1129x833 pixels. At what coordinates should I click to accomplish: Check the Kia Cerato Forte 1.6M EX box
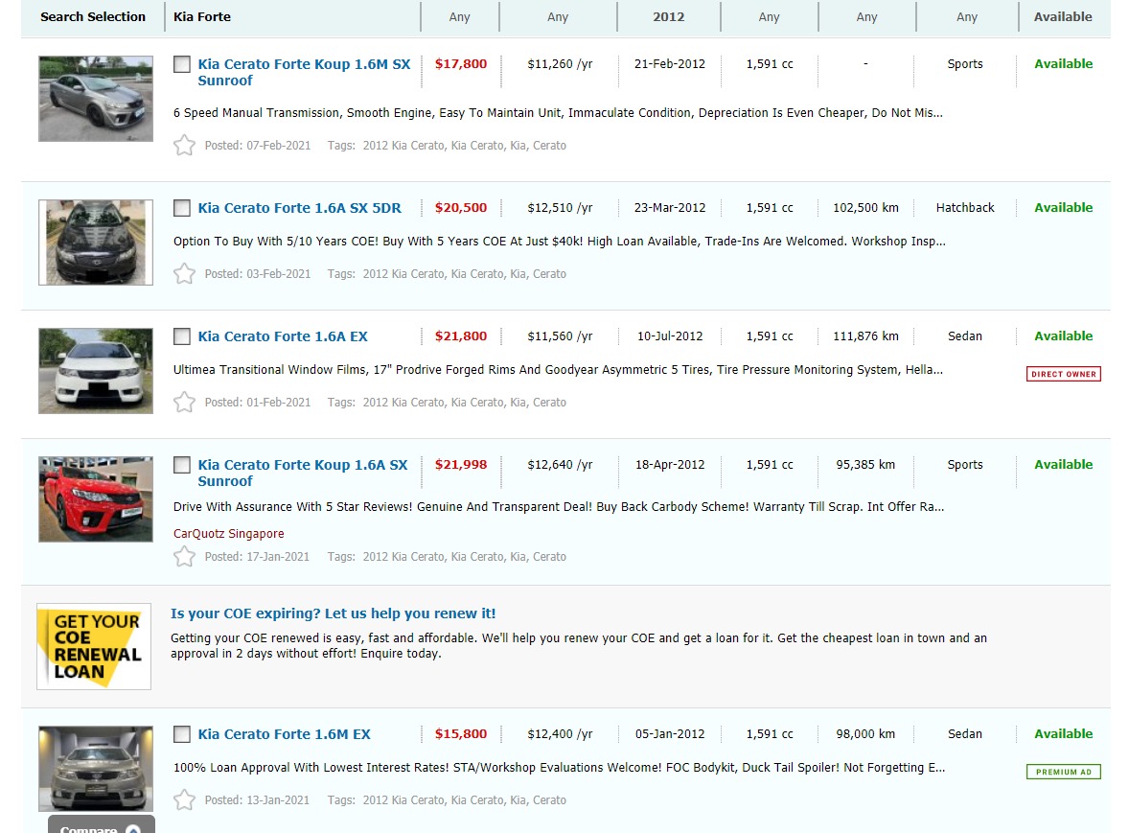pos(182,734)
